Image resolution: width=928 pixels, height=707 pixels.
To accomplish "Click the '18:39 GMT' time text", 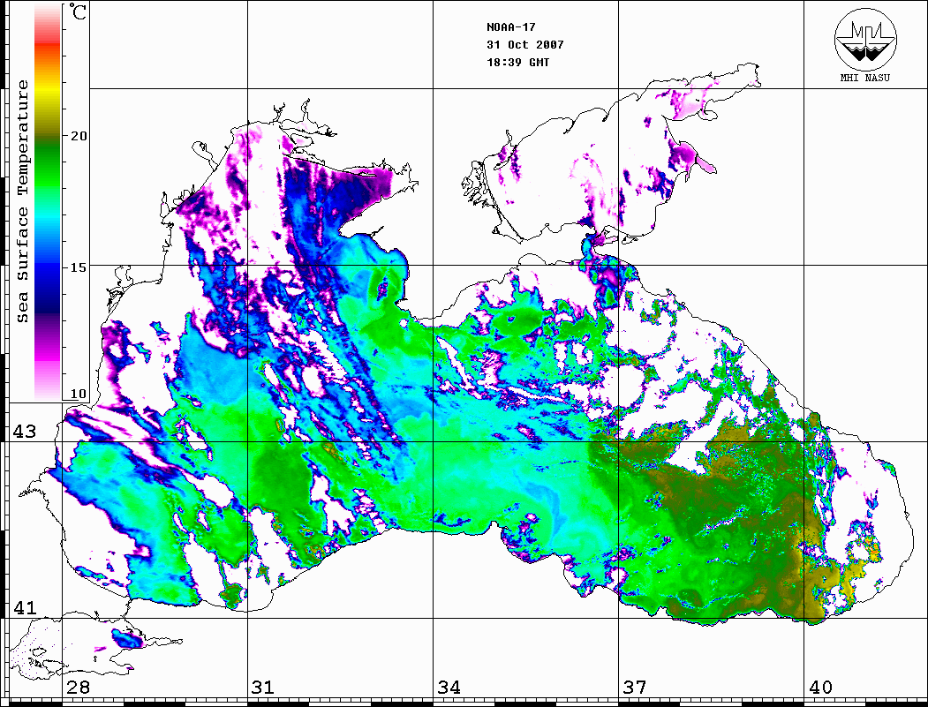I will [517, 62].
